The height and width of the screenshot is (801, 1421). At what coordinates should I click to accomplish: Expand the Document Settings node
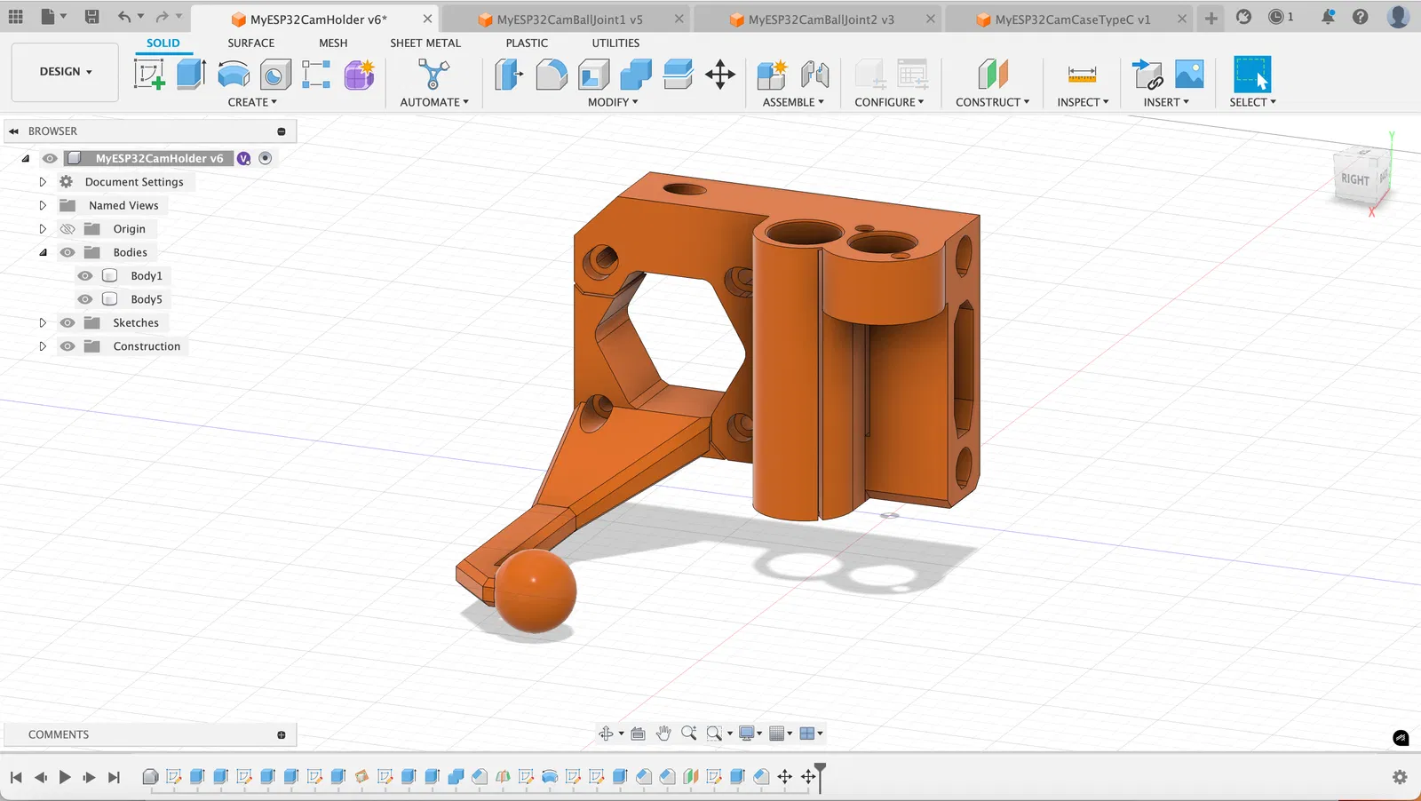tap(43, 182)
